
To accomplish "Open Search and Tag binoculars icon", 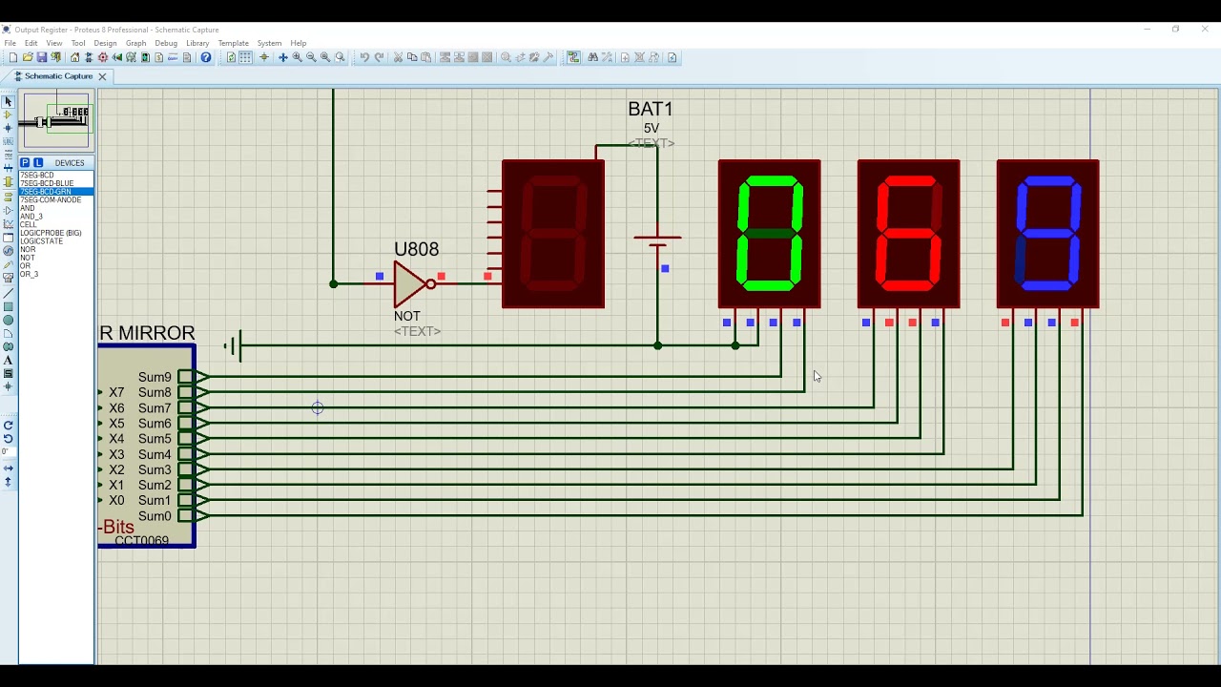I will pos(593,57).
